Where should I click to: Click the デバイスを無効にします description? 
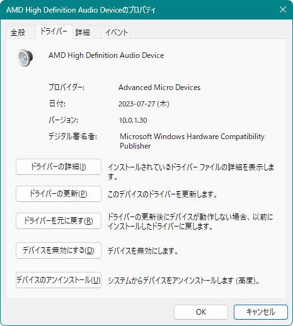[143, 250]
